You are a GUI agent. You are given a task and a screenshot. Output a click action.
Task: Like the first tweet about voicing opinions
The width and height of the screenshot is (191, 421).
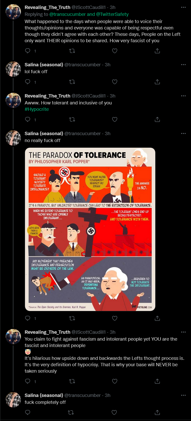click(x=115, y=51)
